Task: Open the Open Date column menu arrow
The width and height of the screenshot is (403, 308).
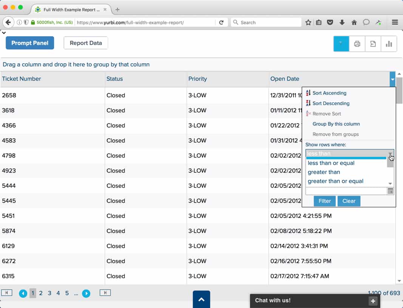Action: click(x=392, y=79)
